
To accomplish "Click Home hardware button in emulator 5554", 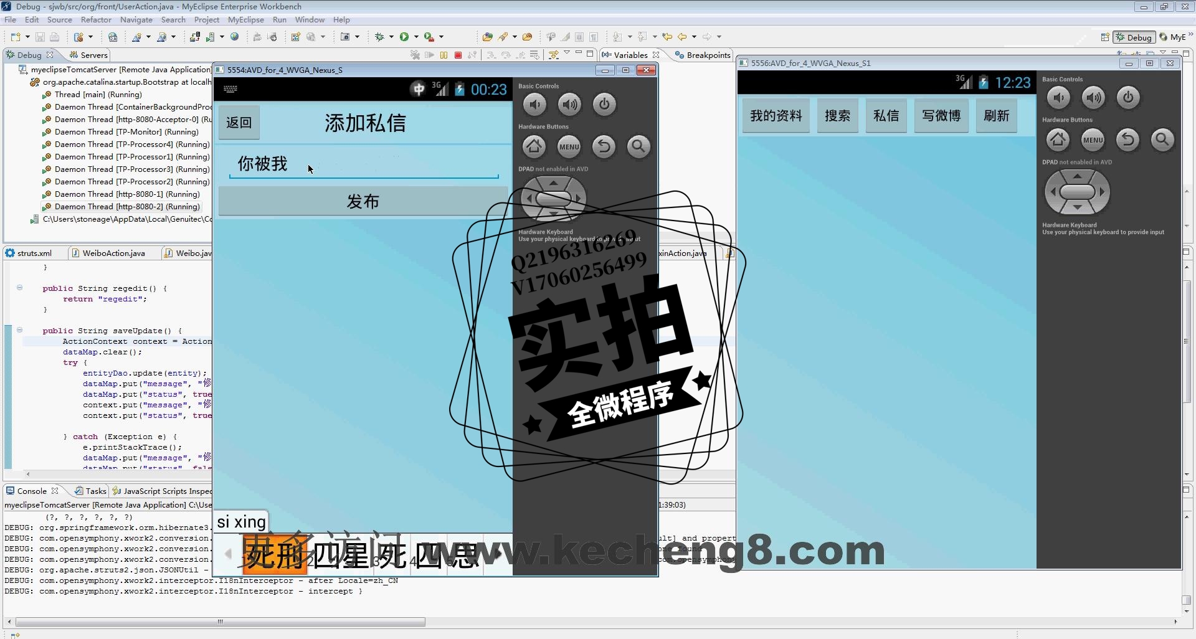I will click(x=534, y=146).
